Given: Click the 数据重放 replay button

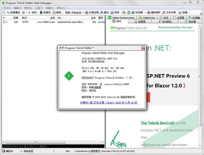Looking at the screenshot, I should pyautogui.click(x=14, y=12).
